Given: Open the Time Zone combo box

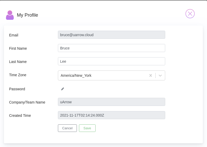Looking at the screenshot, I should tap(111, 75).
